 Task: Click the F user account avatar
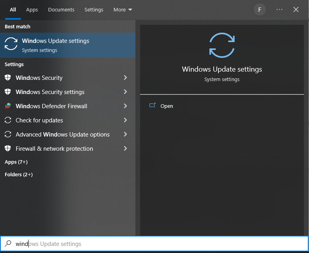[259, 9]
